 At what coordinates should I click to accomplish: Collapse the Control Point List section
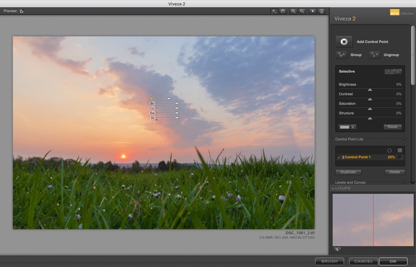pyautogui.click(x=403, y=139)
